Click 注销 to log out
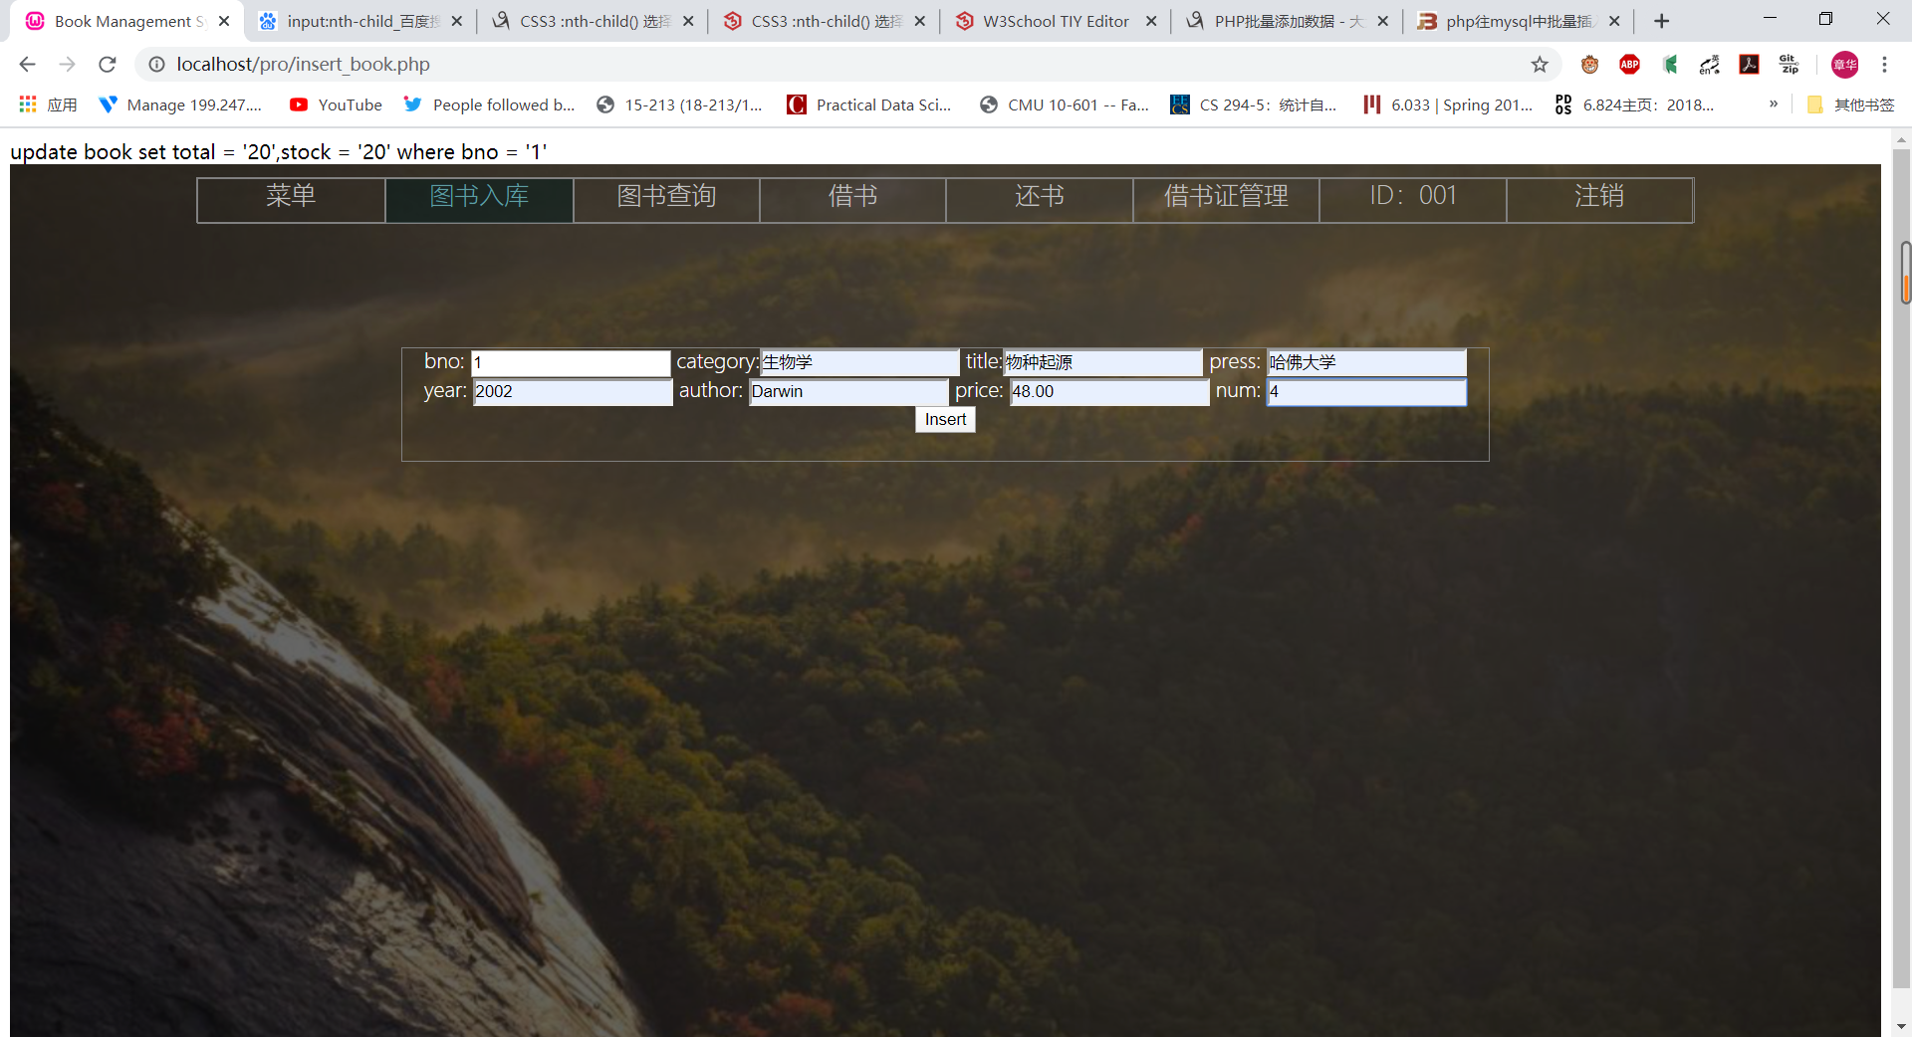The width and height of the screenshot is (1912, 1037). 1599,199
